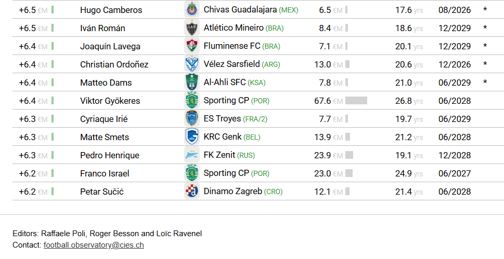Click the Al-Ahli SFC club crest

tap(192, 83)
